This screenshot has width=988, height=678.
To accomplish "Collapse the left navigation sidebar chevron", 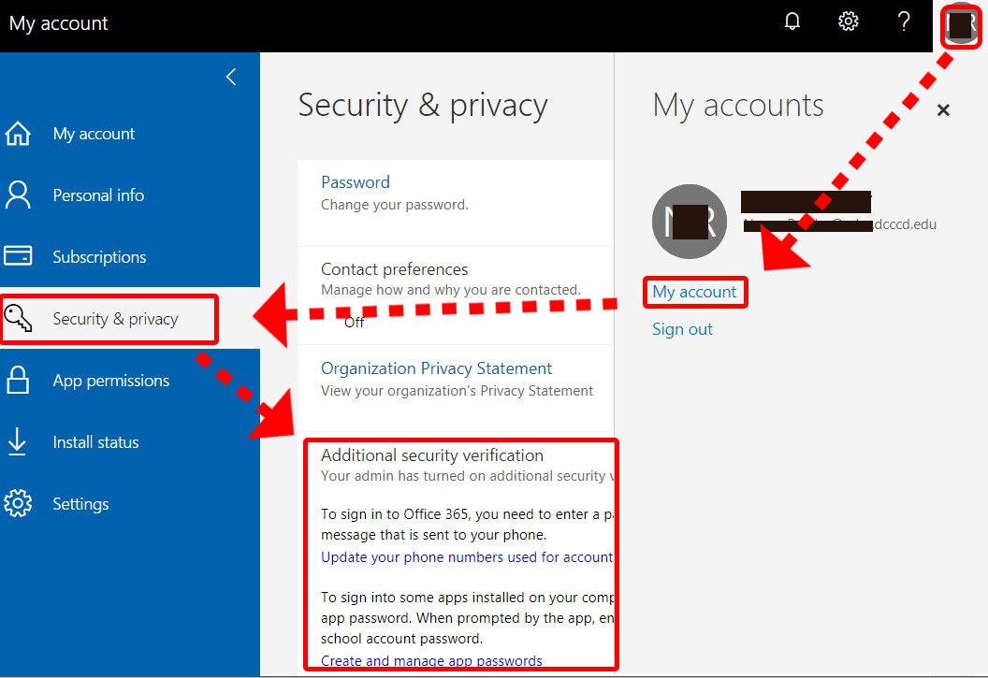I will [231, 78].
